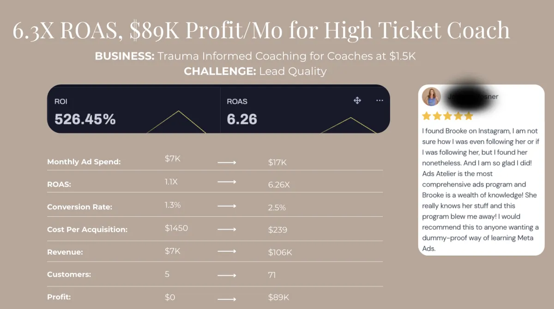
Task: Click the CHALLENGE: Lead Quality text
Action: [x=255, y=71]
